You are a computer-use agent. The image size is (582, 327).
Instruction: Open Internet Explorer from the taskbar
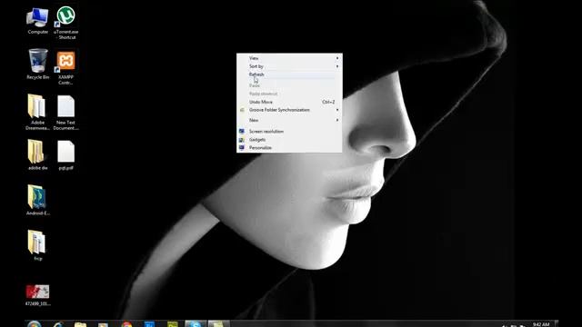point(57,324)
